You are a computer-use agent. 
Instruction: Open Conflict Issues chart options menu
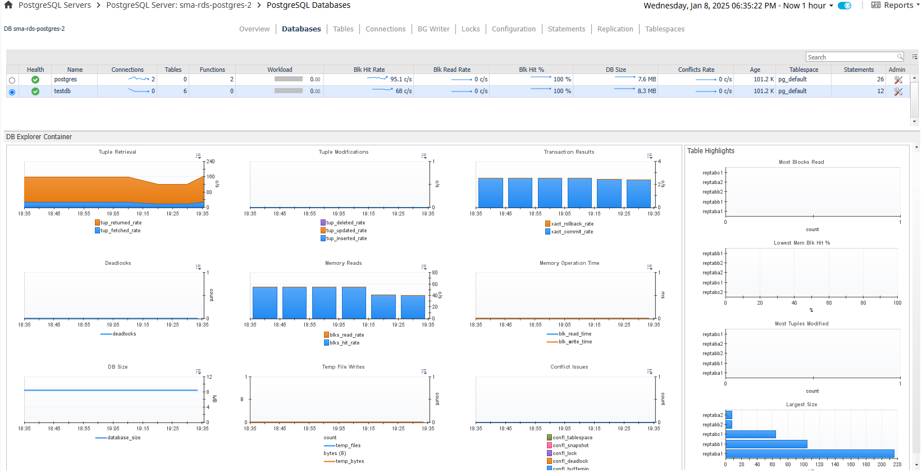[650, 371]
